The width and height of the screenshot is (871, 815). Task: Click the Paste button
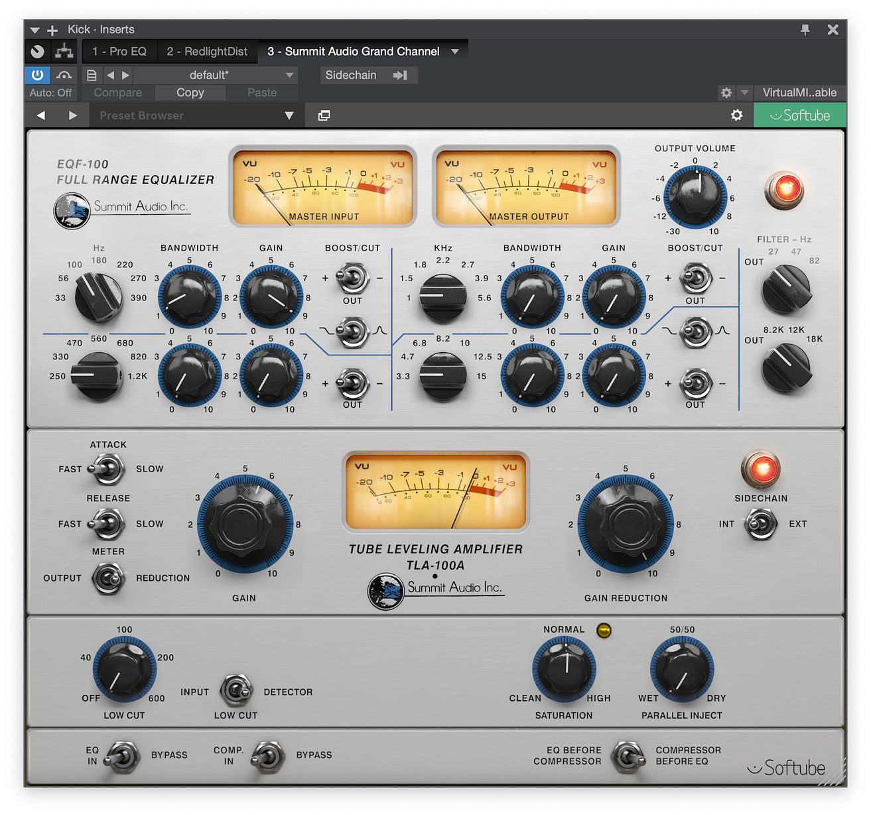[x=262, y=93]
